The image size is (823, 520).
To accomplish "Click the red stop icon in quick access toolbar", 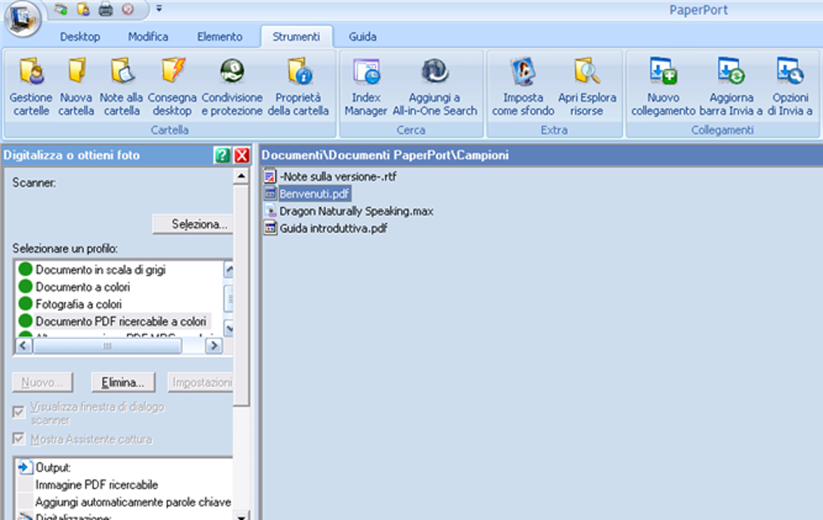I will click(127, 9).
